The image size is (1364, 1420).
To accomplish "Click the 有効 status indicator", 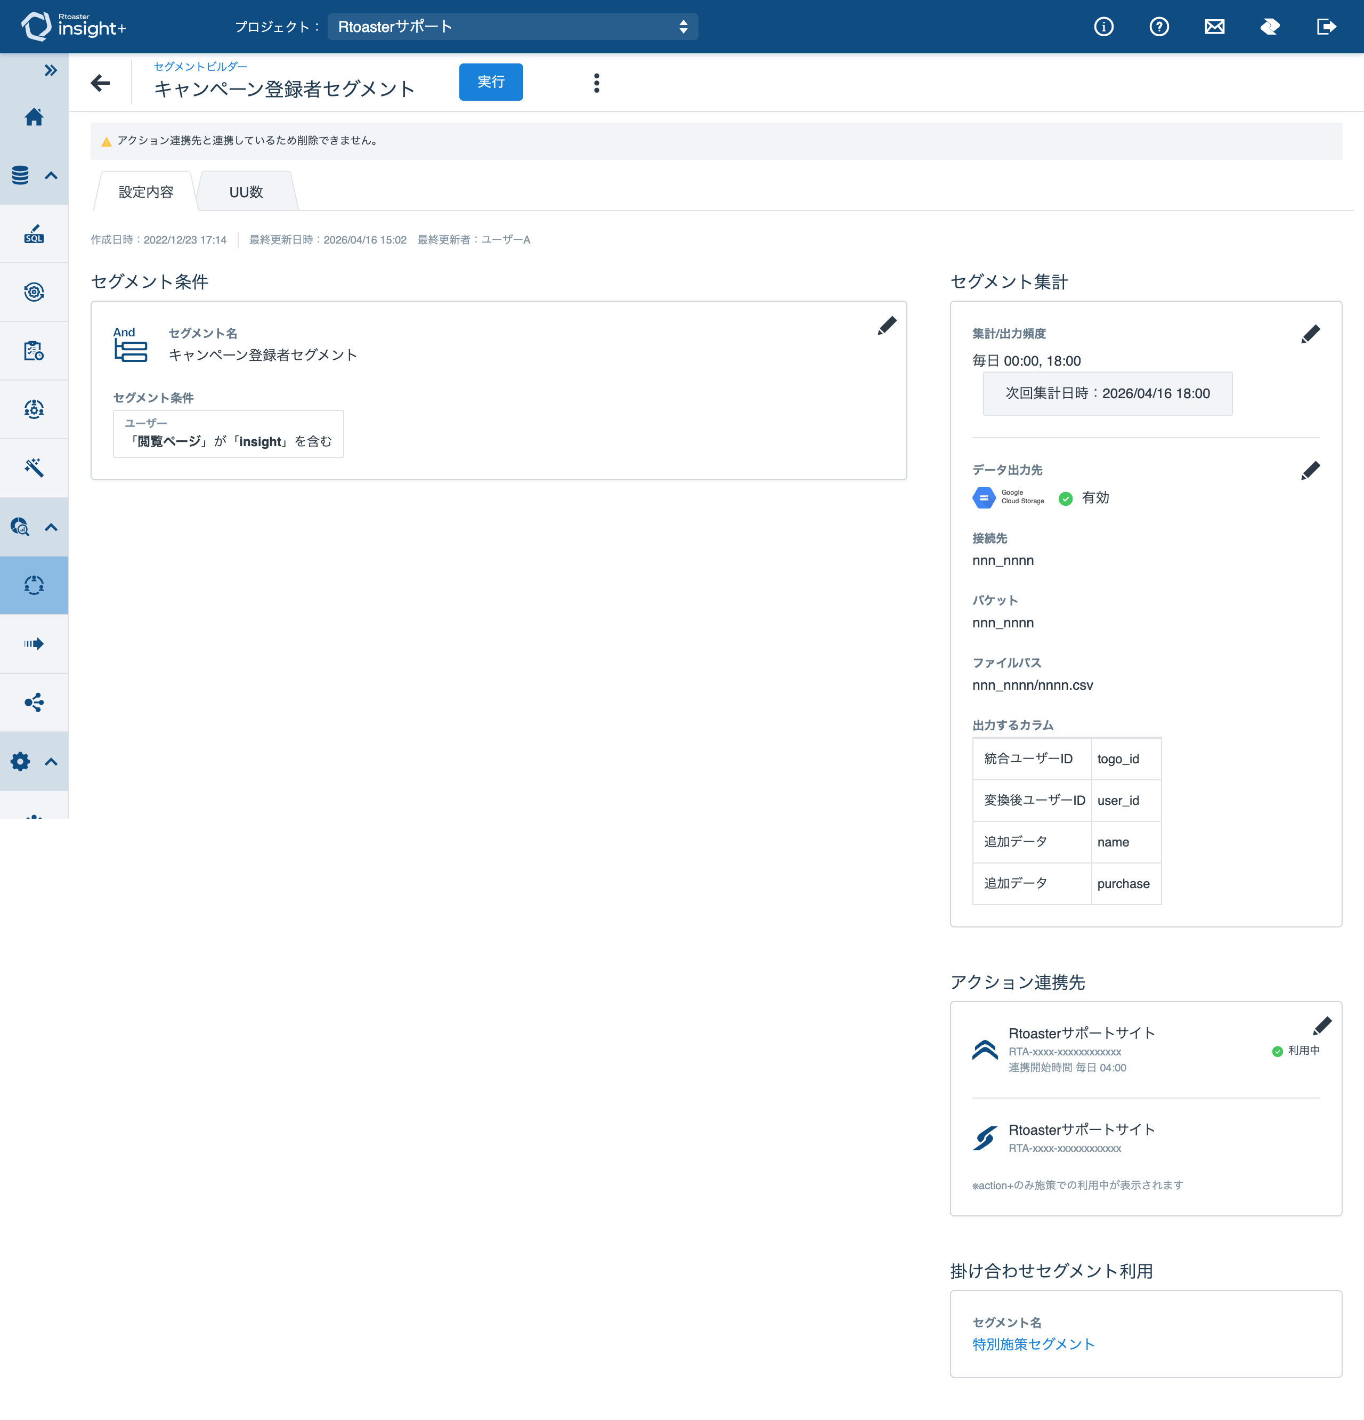I will (x=1084, y=498).
